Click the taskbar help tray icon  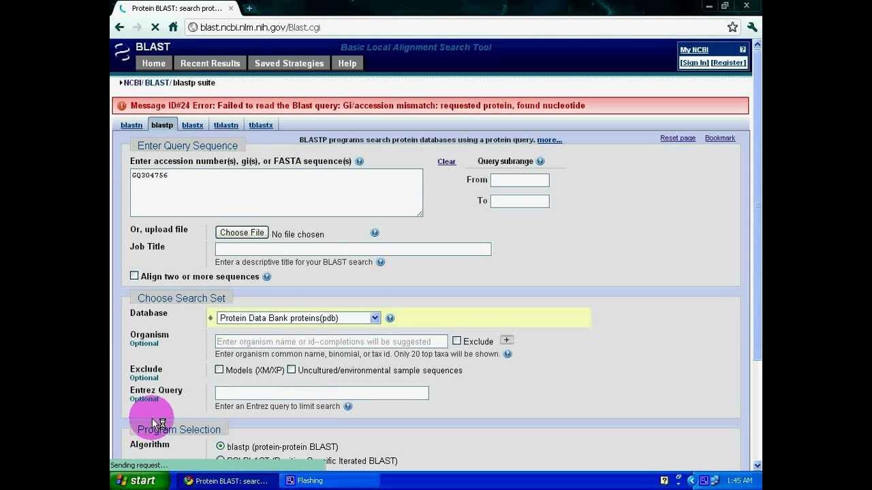tap(664, 480)
